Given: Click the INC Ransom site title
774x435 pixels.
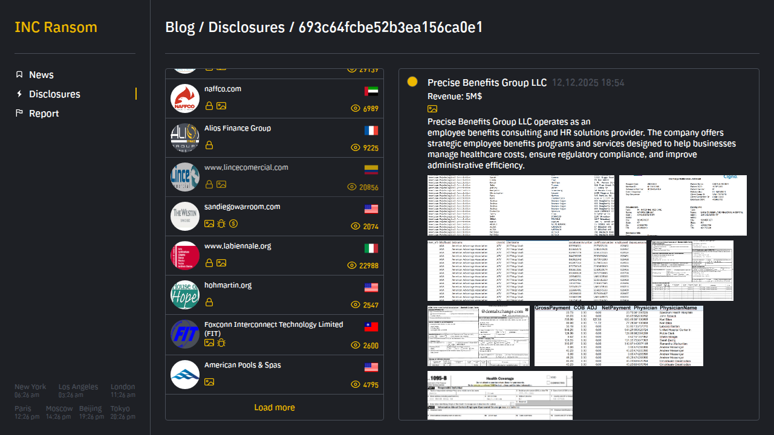Looking at the screenshot, I should pyautogui.click(x=56, y=27).
